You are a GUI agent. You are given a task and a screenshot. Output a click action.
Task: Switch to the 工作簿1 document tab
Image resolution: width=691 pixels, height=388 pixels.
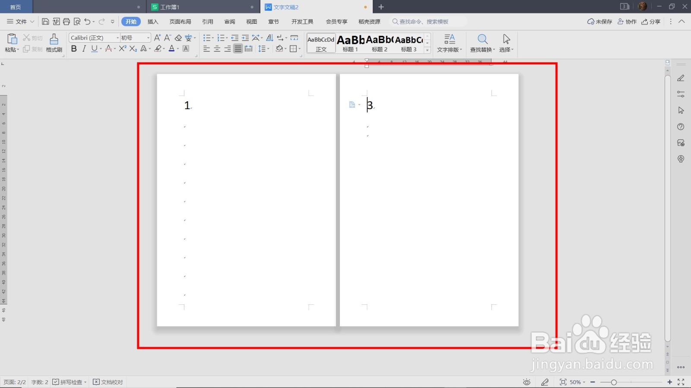click(203, 7)
